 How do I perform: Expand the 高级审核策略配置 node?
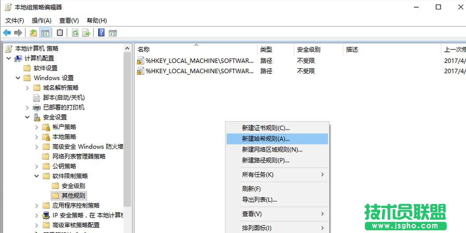[37, 225]
